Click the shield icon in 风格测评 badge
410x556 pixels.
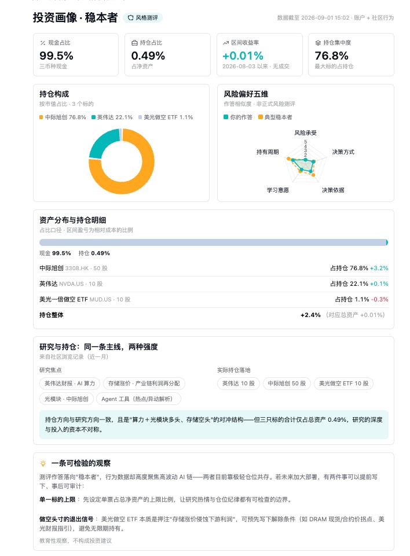[x=131, y=18]
